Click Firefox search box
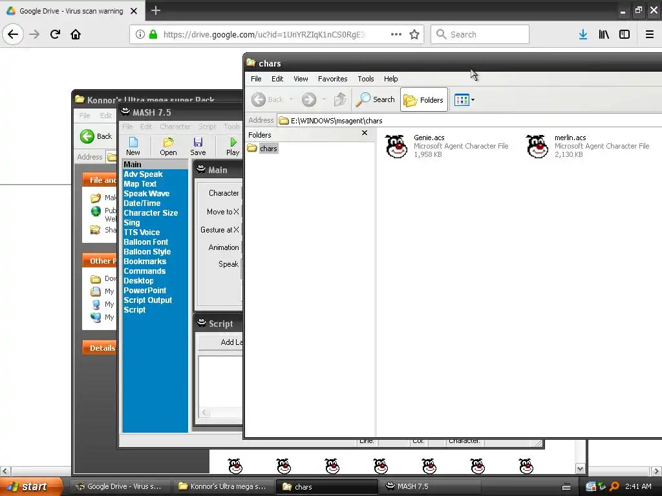662x496 pixels. (x=480, y=34)
